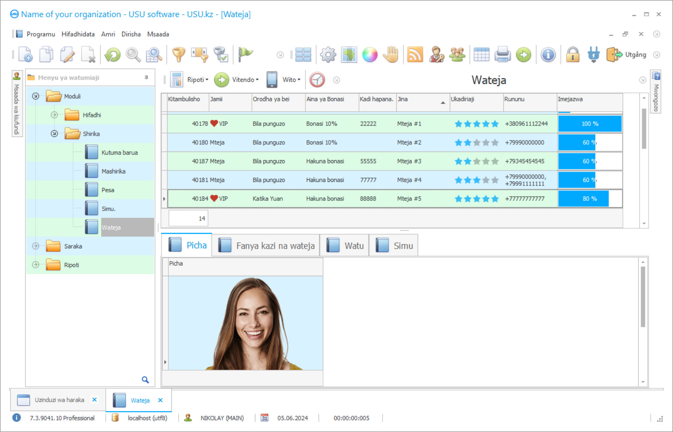Click the settings gear icon

328,55
